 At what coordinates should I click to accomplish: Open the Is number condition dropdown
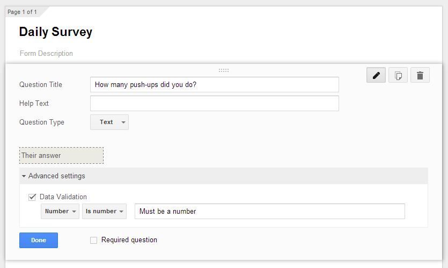point(104,212)
